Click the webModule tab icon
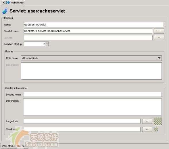This screenshot has height=149, width=169. tap(8, 3)
